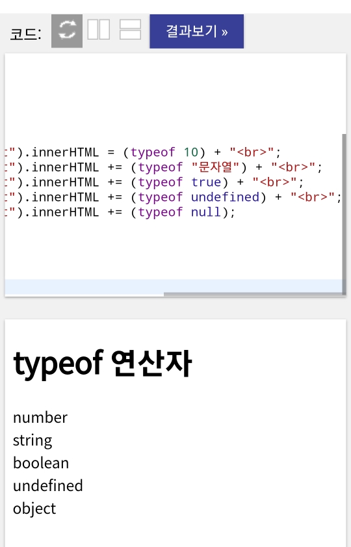Image resolution: width=351 pixels, height=547 pixels.
Task: Click the 'typeof 연산자' heading
Action: [x=103, y=363]
